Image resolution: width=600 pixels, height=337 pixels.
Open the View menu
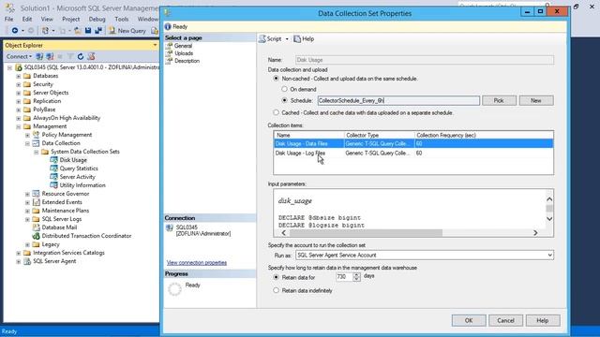(x=47, y=19)
